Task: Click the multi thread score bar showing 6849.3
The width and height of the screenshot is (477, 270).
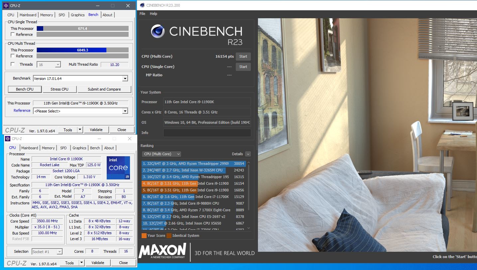Action: 82,50
